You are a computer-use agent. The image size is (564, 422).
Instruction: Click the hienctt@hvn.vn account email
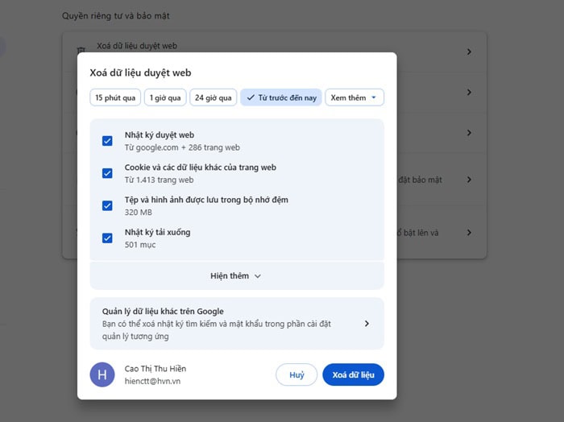click(x=152, y=381)
